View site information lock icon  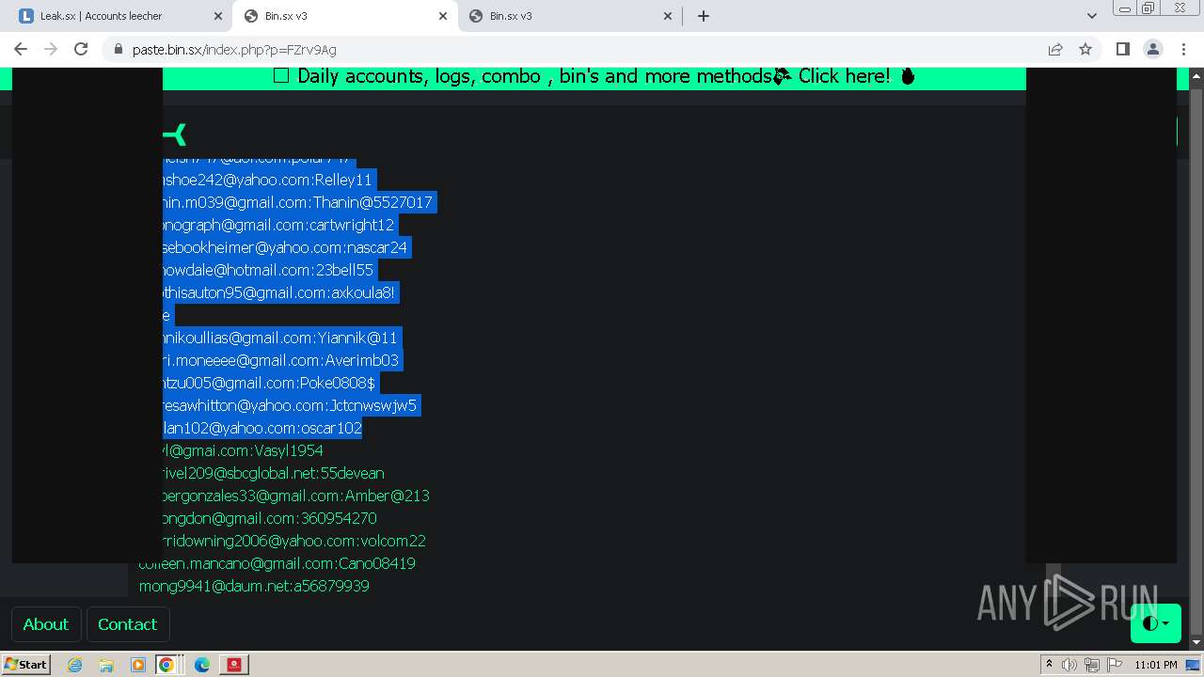pyautogui.click(x=118, y=49)
